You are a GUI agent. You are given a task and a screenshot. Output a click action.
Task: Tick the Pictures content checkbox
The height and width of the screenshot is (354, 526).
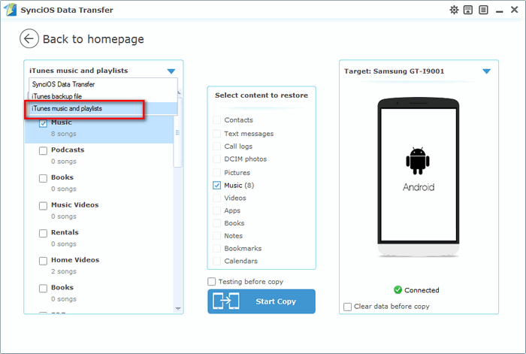216,172
